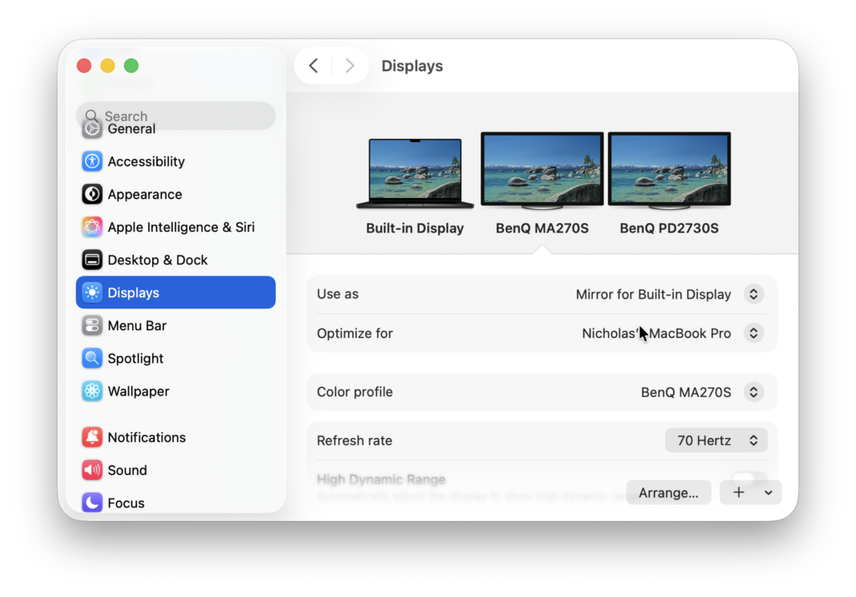
Task: Click the Wallpaper flower icon
Action: pos(92,390)
